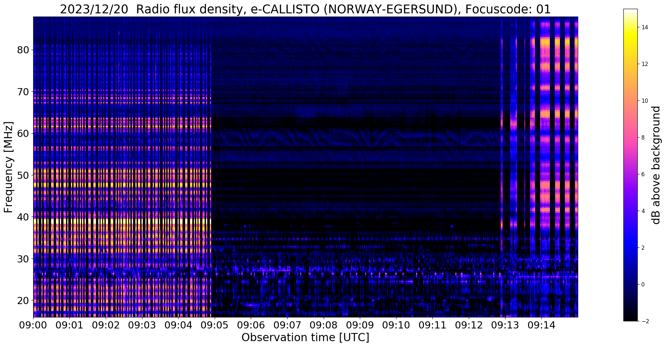Screen dimensions: 666x347
Task: Click the 80 MHz frequency tick label
Action: click(23, 50)
